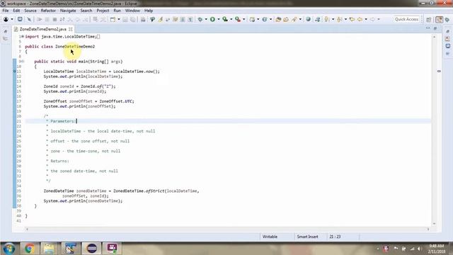
Task: Open the External Tools dropdown arrow
Action: (244, 19)
